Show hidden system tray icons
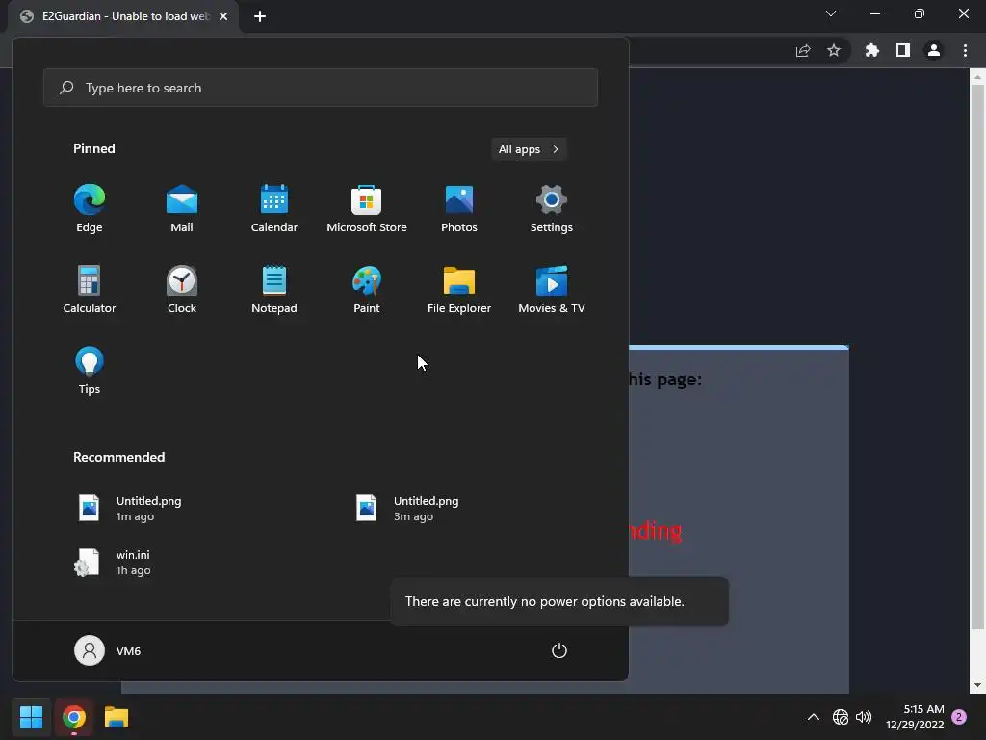 tap(813, 717)
